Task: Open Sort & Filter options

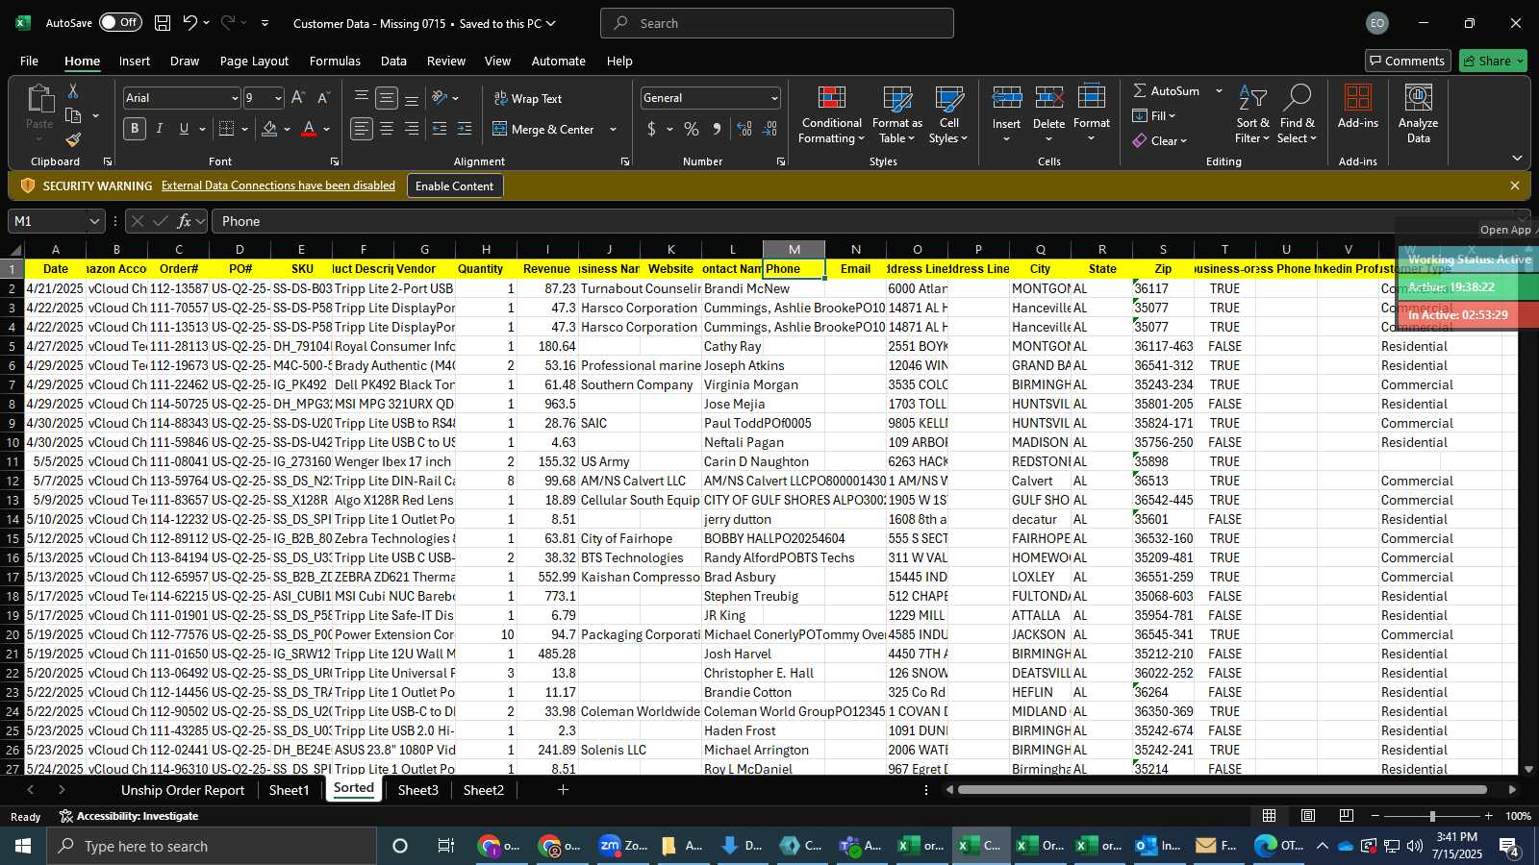Action: [x=1252, y=115]
